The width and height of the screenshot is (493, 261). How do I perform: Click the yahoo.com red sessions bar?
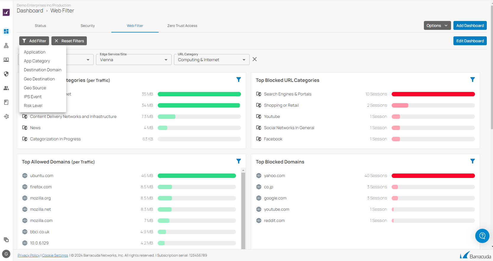click(x=433, y=176)
